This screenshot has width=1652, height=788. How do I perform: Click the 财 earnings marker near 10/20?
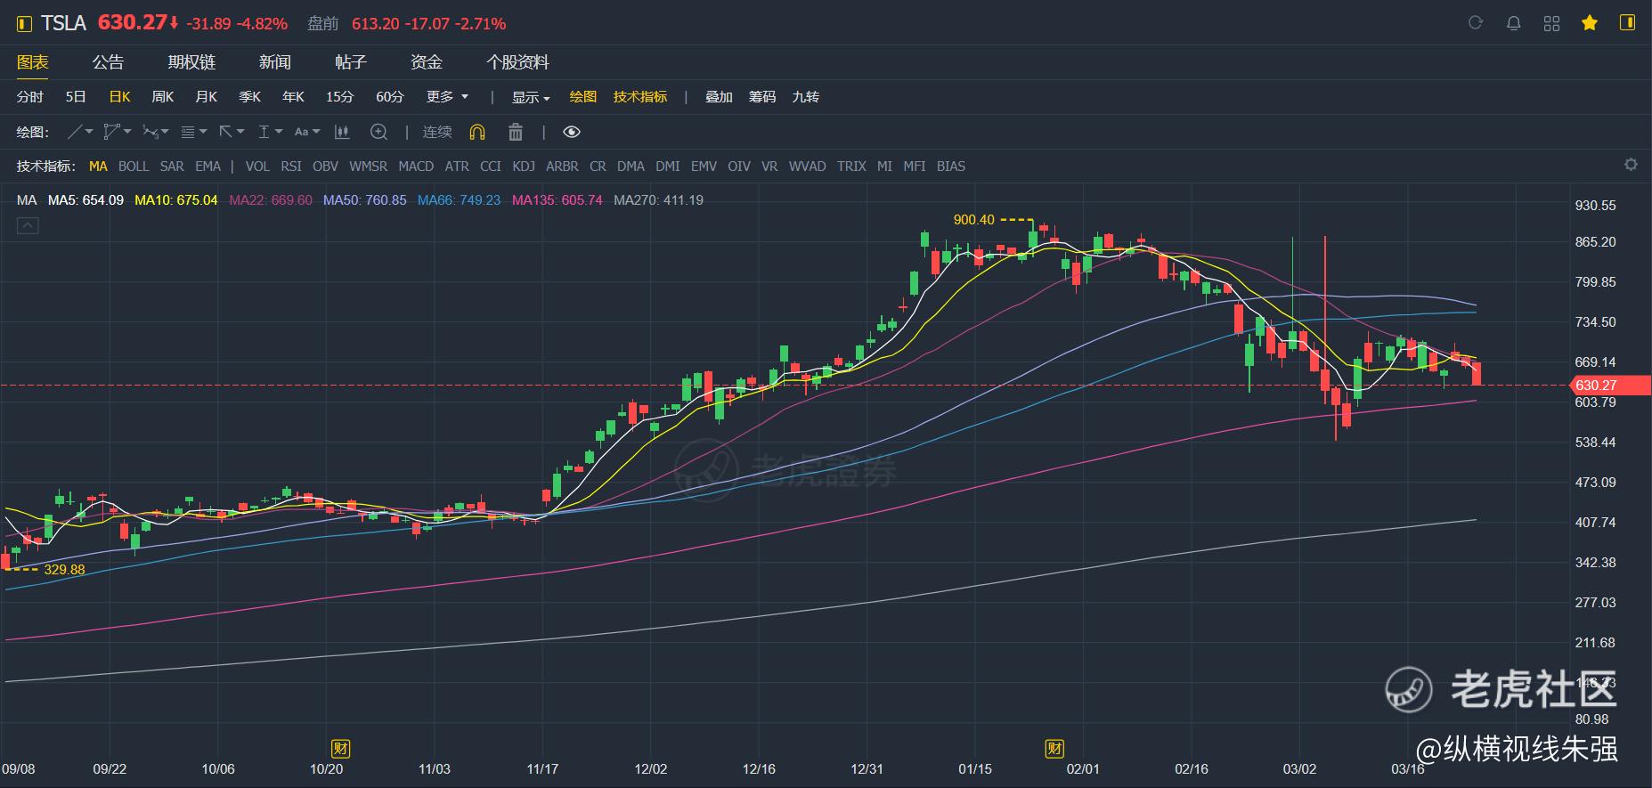[x=339, y=748]
